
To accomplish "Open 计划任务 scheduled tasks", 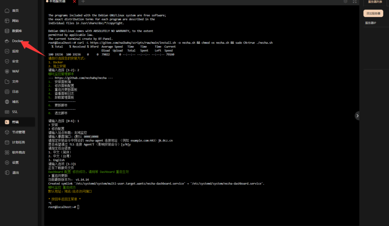I will pyautogui.click(x=18, y=142).
